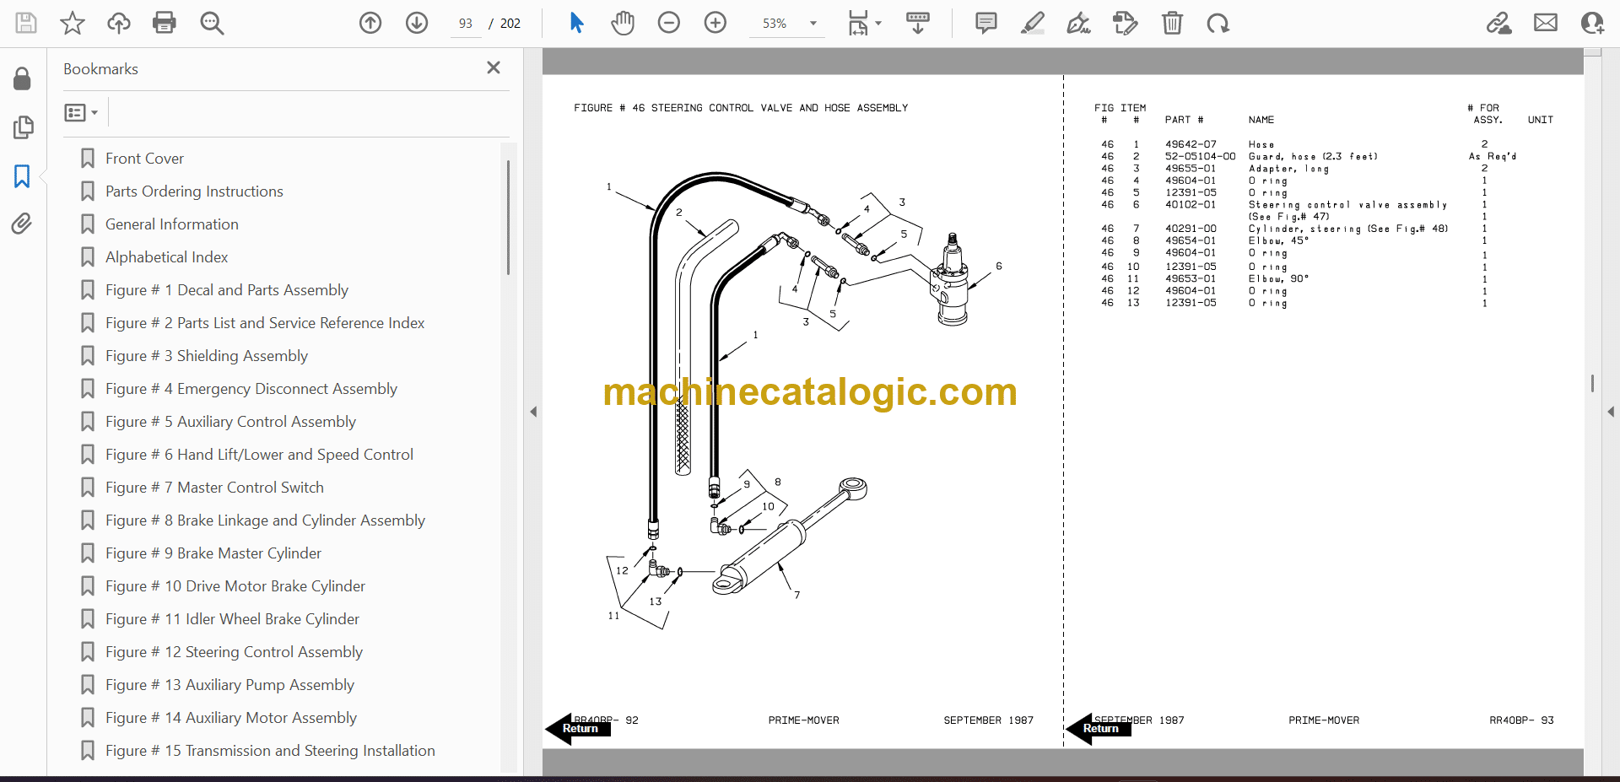This screenshot has height=782, width=1620.
Task: Open the page thumbnails panel
Action: click(23, 127)
